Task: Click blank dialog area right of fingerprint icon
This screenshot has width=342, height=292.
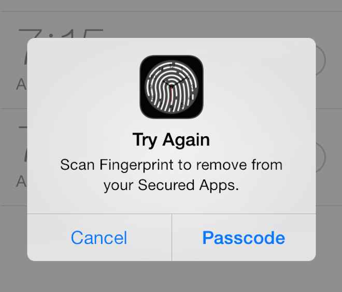Action: click(x=260, y=87)
